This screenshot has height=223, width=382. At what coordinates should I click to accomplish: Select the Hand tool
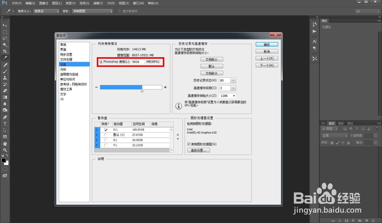[5, 144]
